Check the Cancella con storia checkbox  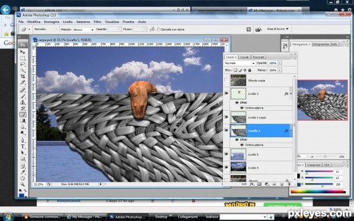coord(159,29)
